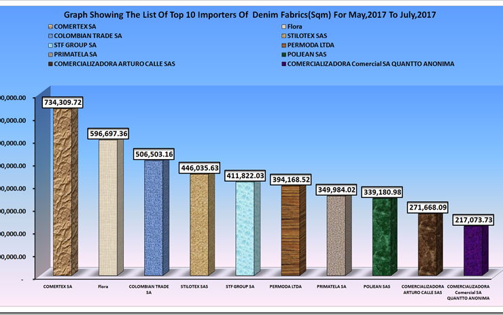The image size is (503, 315).
Task: Click the COLOMBIAN TRADE SA axis label
Action: [149, 290]
